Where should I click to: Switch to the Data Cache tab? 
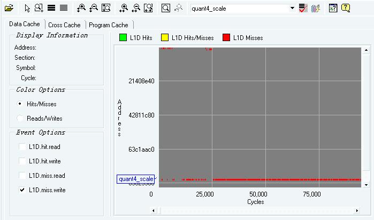pos(25,24)
